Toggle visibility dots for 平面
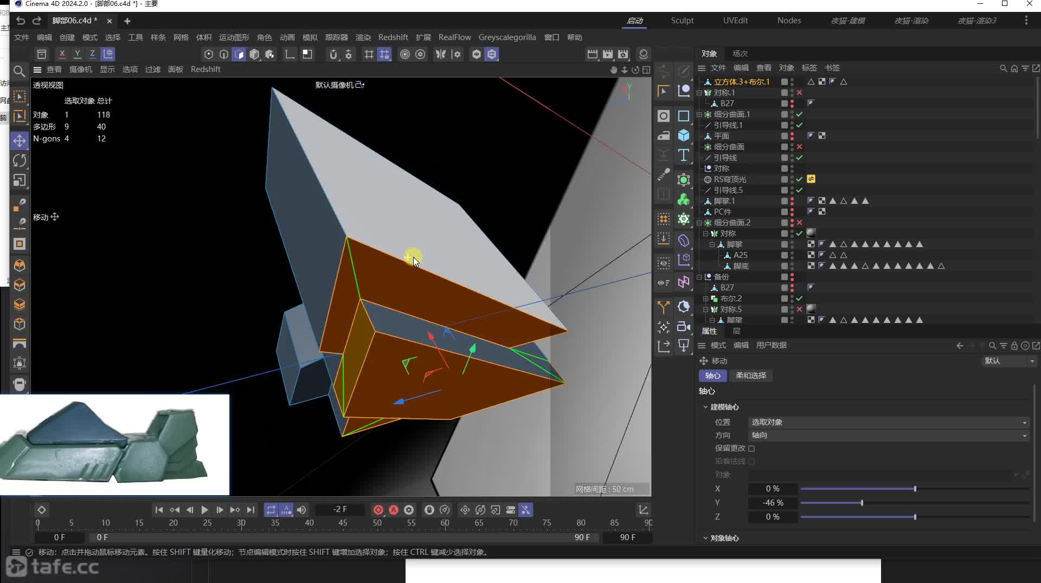 [792, 136]
